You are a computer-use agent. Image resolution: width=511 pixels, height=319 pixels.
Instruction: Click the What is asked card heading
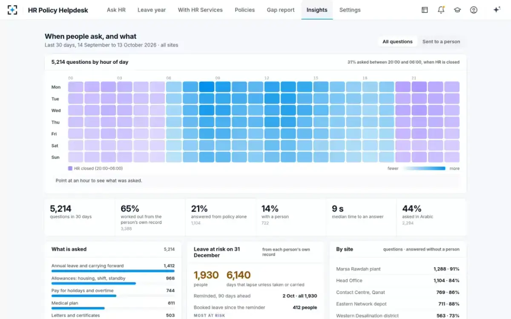coord(69,249)
